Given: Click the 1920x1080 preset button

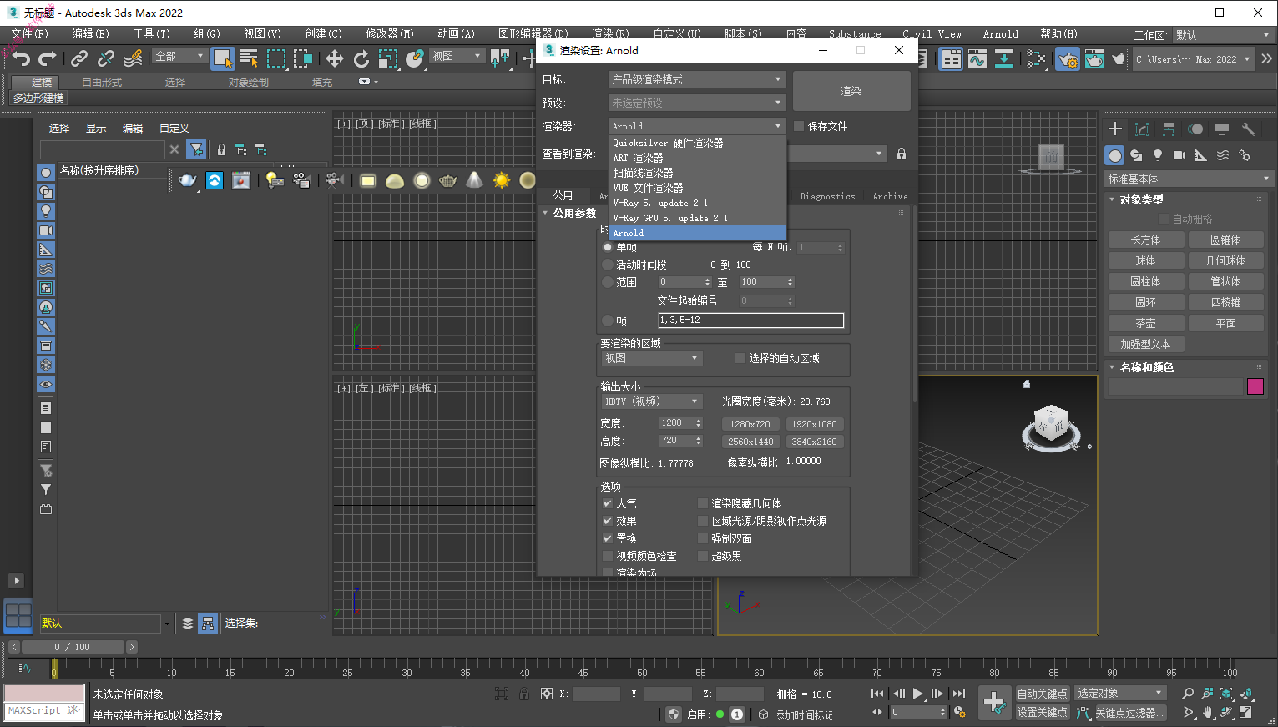Looking at the screenshot, I should click(x=814, y=424).
